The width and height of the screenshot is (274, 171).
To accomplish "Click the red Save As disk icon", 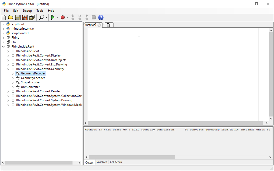I will click(x=25, y=17).
